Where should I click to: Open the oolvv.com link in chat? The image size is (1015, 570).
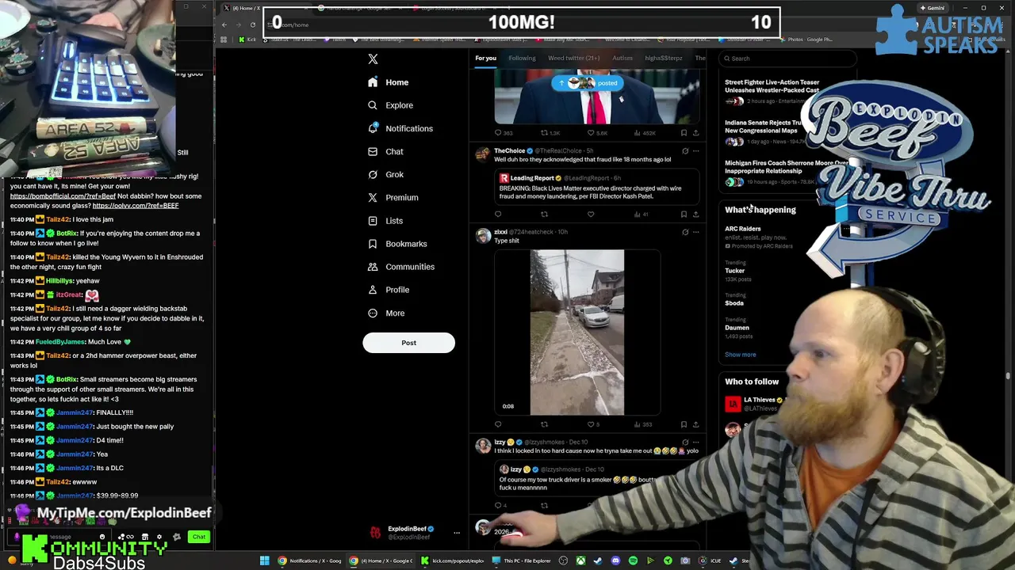point(135,205)
